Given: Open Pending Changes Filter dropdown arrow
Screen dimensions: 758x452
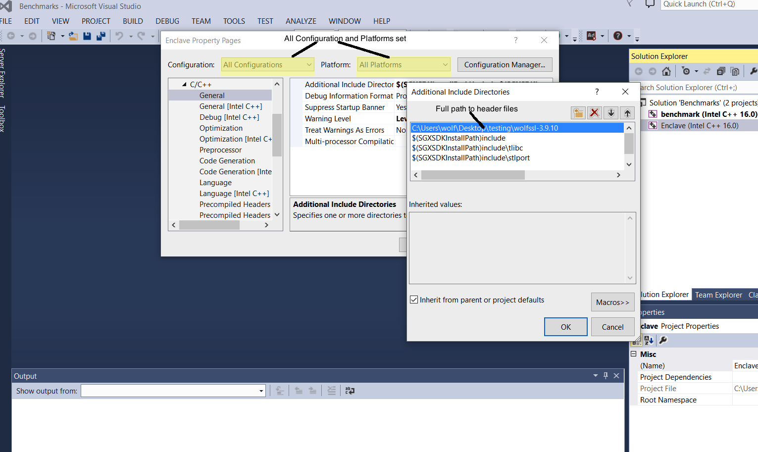Looking at the screenshot, I should [696, 71].
